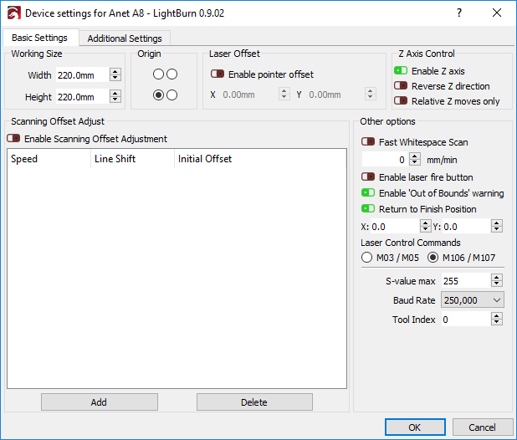The image size is (517, 440).
Task: Toggle Fast Whitespace Scan switch
Action: tap(368, 141)
